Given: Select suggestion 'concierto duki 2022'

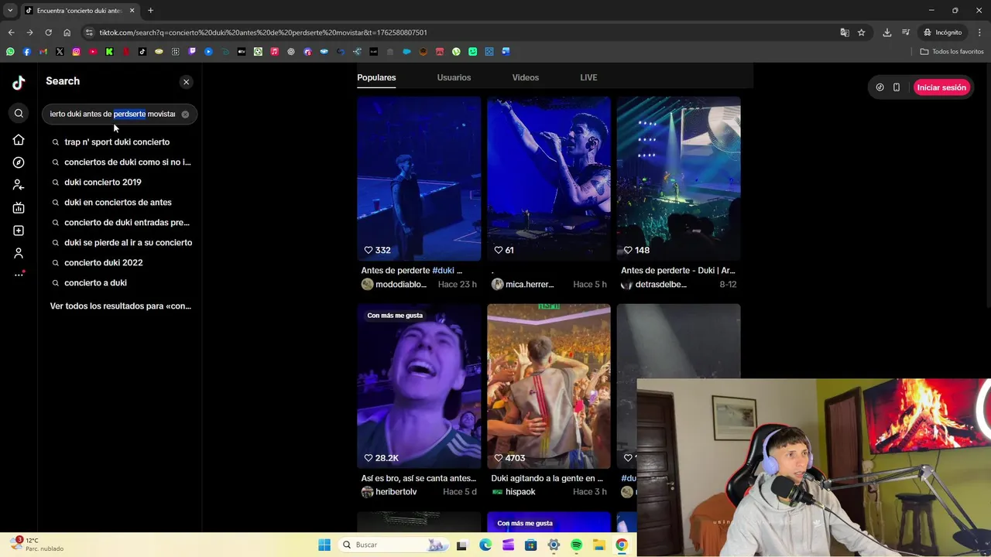Looking at the screenshot, I should 104,262.
